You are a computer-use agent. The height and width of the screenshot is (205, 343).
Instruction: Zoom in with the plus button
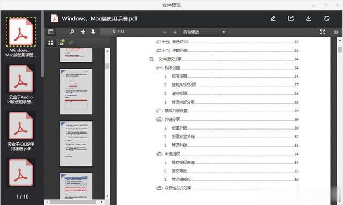(x=175, y=32)
